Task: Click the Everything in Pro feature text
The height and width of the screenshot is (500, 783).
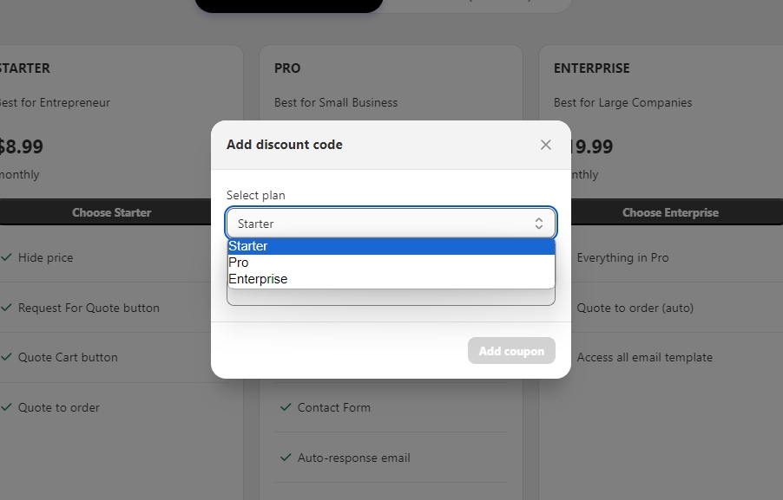Action: click(x=622, y=257)
